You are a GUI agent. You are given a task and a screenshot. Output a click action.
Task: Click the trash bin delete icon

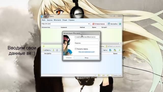click(x=57, y=50)
